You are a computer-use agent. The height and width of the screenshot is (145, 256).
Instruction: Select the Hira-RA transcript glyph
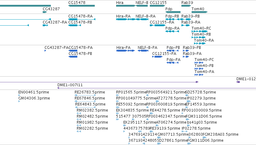(126, 19)
